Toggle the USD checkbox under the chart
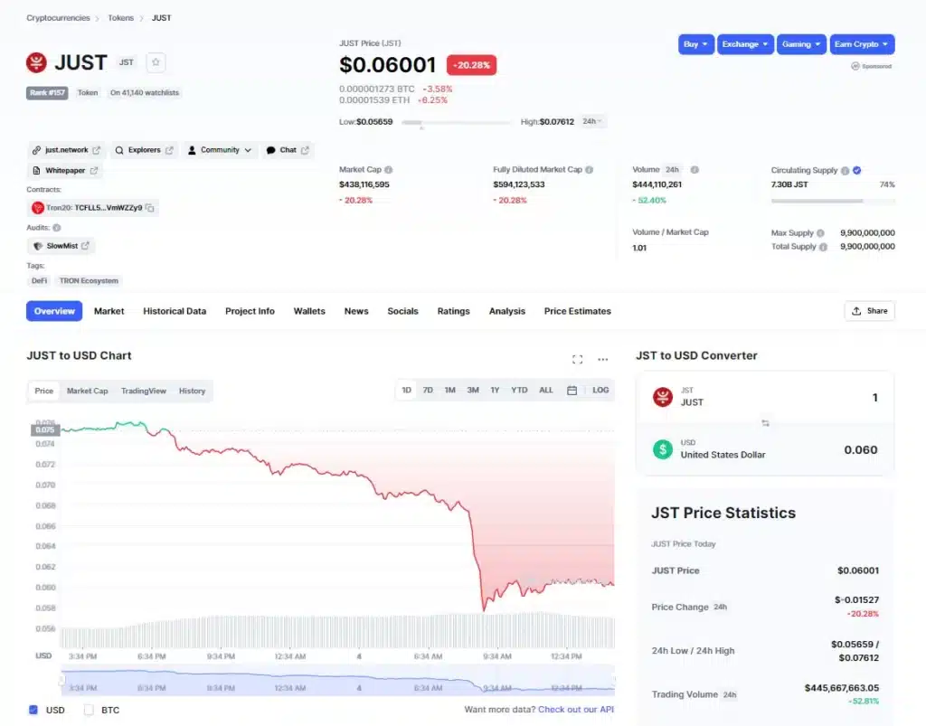This screenshot has width=926, height=726. tap(33, 710)
